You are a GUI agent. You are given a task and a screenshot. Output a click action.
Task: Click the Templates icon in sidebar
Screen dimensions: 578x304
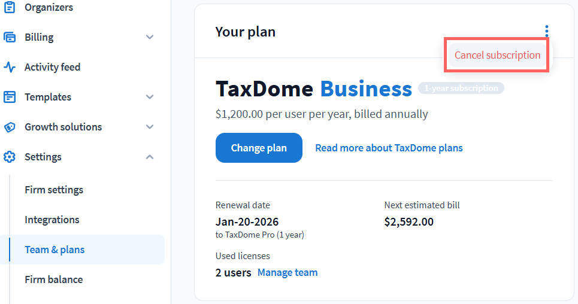tap(10, 97)
